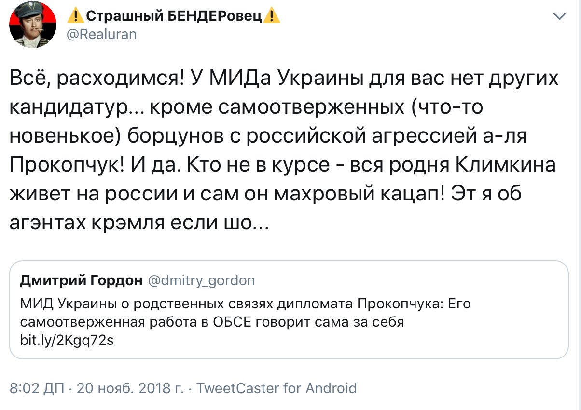
Task: Click the display name Страшный БЕНДЕРовец
Action: pos(174,17)
